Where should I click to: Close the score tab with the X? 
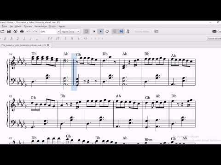48,45
